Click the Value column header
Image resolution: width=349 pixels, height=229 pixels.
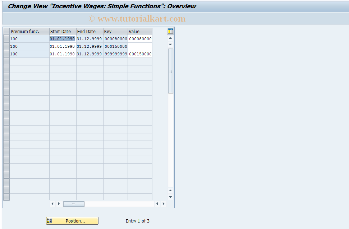click(x=140, y=31)
